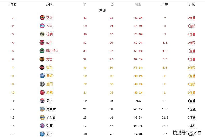Click the Miami Heat team logo
Image resolution: width=205 pixels, height=137 pixels.
42,17
